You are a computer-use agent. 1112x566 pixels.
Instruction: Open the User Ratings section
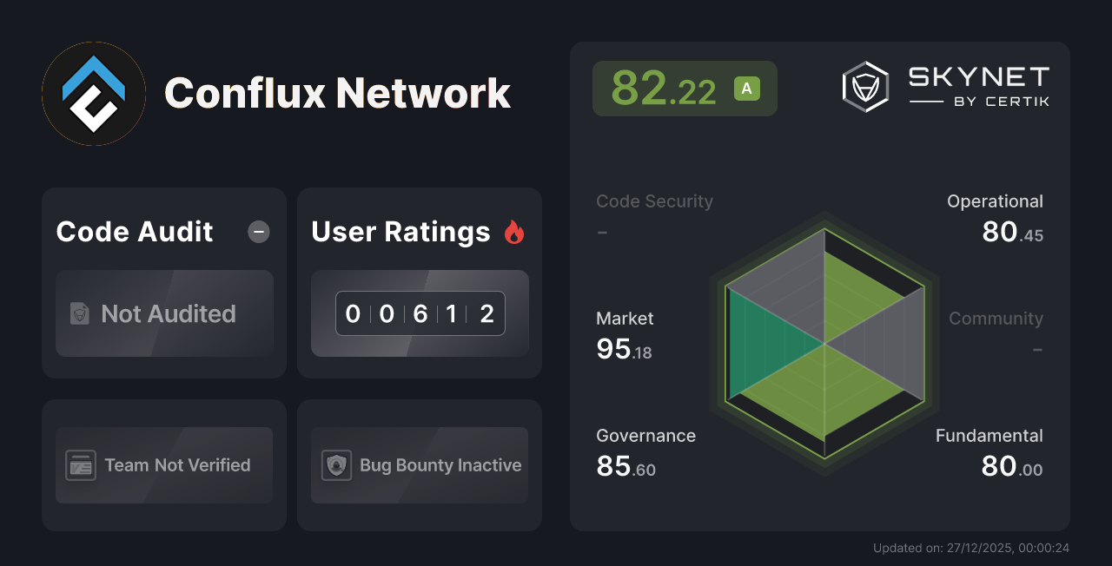pos(400,231)
